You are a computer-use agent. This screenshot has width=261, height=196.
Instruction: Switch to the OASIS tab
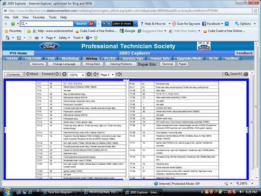[x=12, y=58]
